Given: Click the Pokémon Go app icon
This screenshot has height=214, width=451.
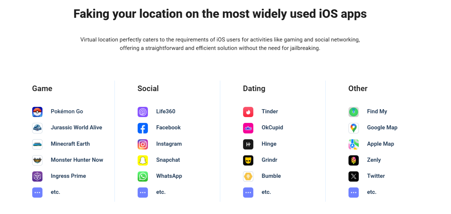Looking at the screenshot, I should click(37, 112).
